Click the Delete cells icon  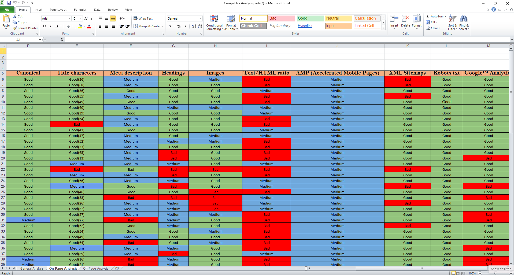click(405, 19)
